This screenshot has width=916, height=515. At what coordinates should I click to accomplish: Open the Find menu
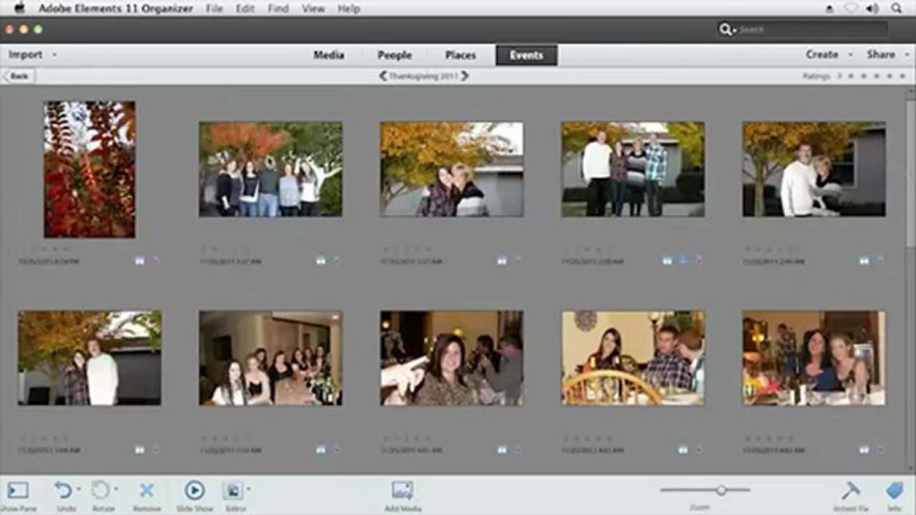[x=278, y=9]
